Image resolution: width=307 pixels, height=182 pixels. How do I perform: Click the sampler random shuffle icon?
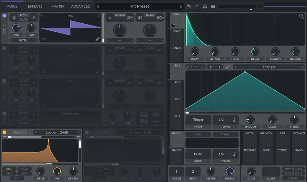point(155,115)
